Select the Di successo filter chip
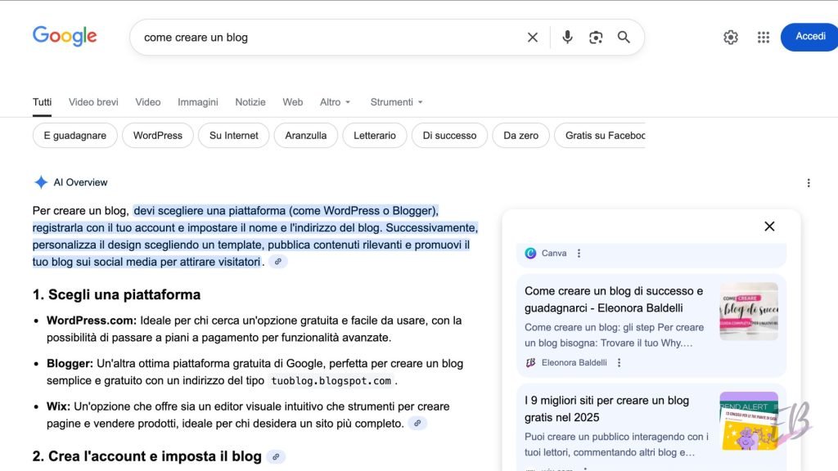The image size is (838, 471). click(x=449, y=136)
